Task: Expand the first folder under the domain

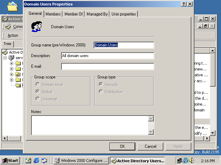Action: click(11, 63)
